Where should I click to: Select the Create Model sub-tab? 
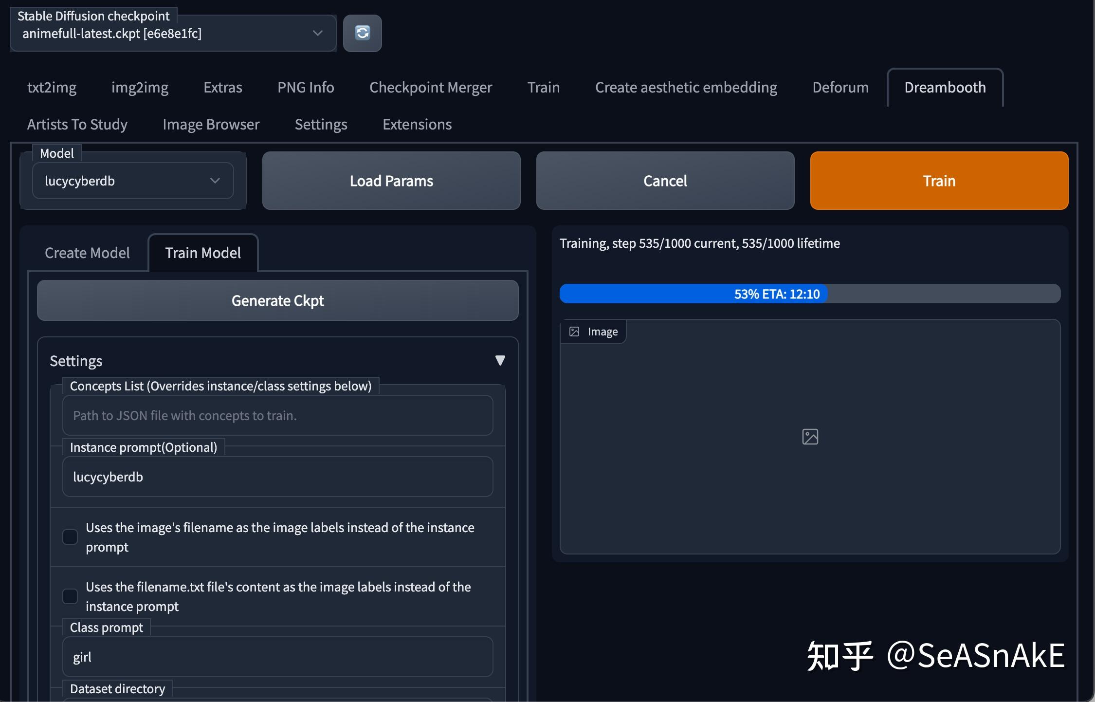click(x=87, y=253)
